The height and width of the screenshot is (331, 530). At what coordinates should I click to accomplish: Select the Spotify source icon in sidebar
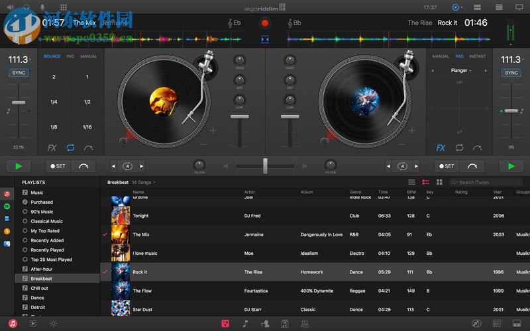click(x=7, y=207)
